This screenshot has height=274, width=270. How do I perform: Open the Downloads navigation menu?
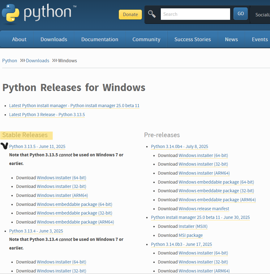[x=54, y=39]
